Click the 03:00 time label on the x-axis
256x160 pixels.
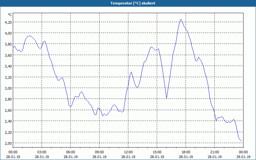click(x=42, y=152)
